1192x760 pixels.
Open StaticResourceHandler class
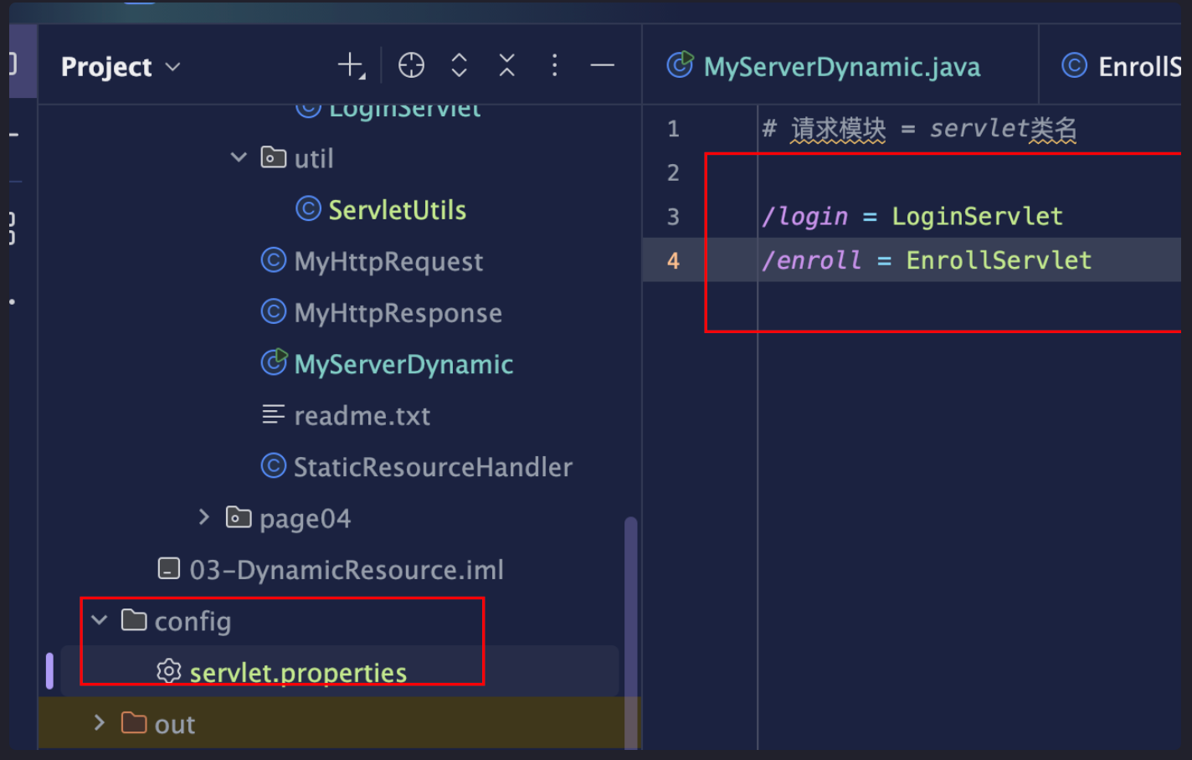click(x=433, y=466)
